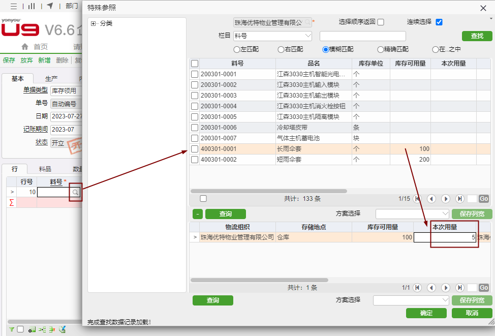Click the magnifier icon in the 料号 cell

[75, 193]
